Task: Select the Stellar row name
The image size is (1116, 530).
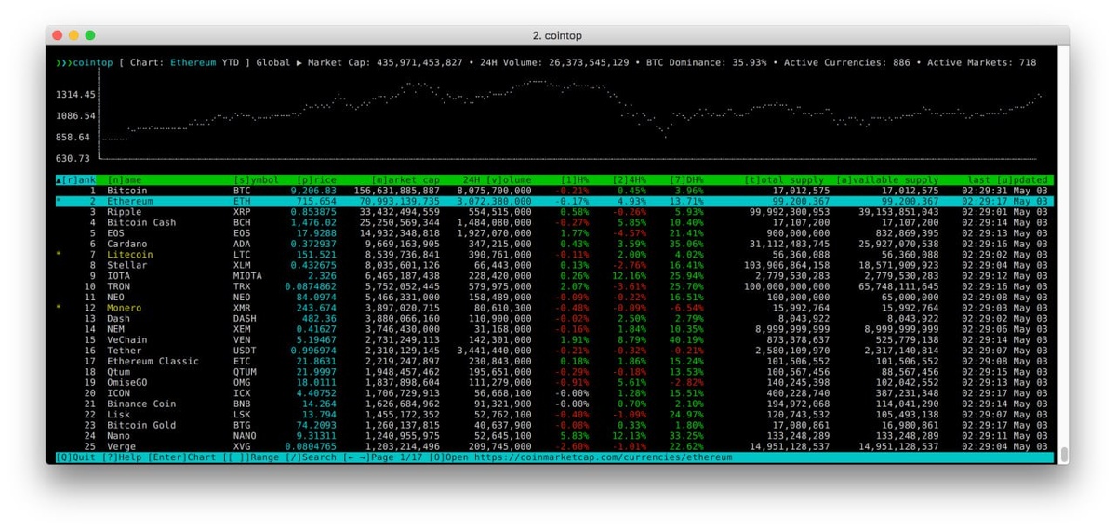Action: tap(127, 266)
